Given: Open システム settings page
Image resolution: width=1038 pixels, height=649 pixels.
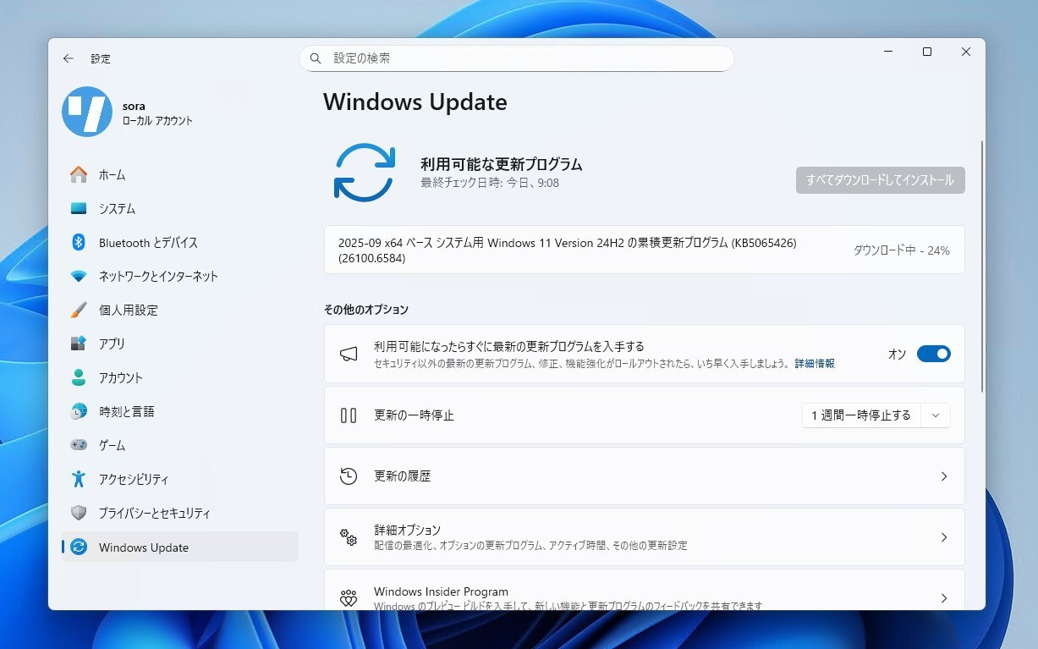Looking at the screenshot, I should tap(180, 208).
